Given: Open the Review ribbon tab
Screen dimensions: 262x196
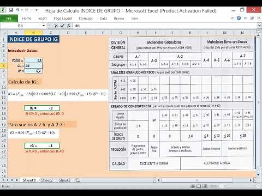Looking at the screenshot, I should [x=119, y=19].
